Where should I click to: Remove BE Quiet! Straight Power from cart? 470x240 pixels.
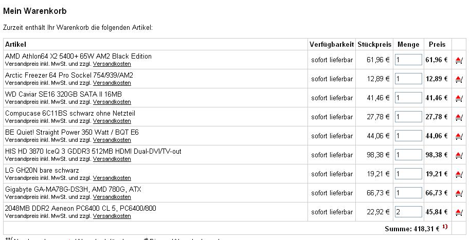click(x=459, y=136)
